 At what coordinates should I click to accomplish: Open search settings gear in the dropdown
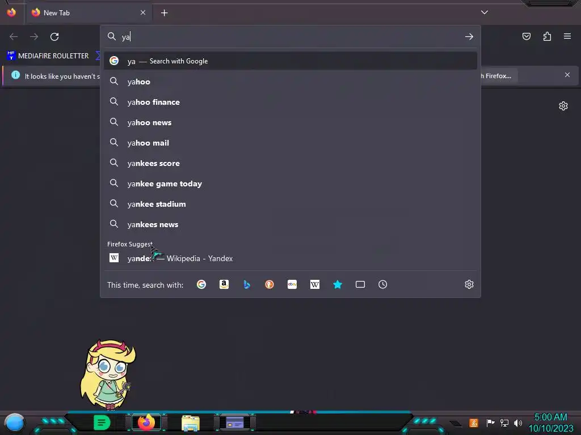tap(469, 284)
